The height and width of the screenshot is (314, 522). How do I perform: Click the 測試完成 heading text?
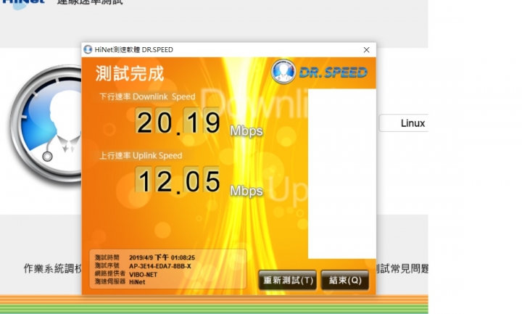[x=130, y=73]
